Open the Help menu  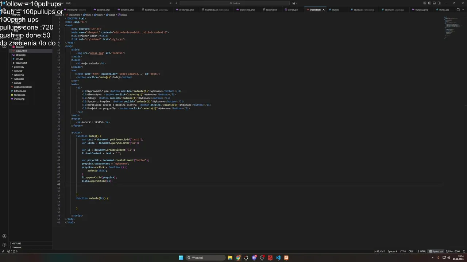tap(69, 3)
